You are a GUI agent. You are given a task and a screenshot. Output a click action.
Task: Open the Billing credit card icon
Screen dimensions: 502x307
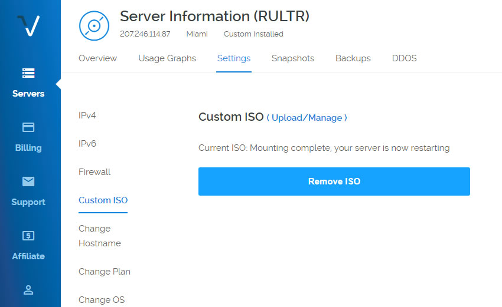point(28,127)
